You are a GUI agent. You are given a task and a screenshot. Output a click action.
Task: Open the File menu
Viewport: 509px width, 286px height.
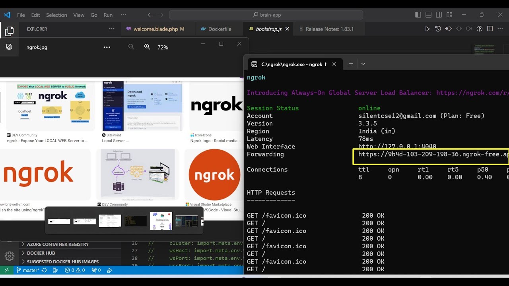point(21,15)
